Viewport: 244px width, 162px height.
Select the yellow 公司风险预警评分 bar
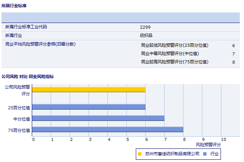[89, 89]
